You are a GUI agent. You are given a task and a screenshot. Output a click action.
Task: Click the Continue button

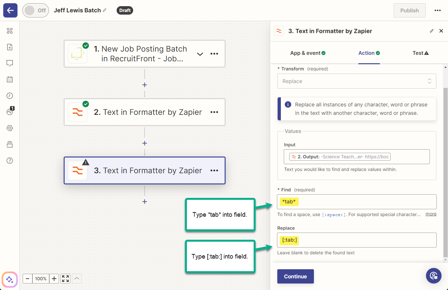(x=295, y=276)
